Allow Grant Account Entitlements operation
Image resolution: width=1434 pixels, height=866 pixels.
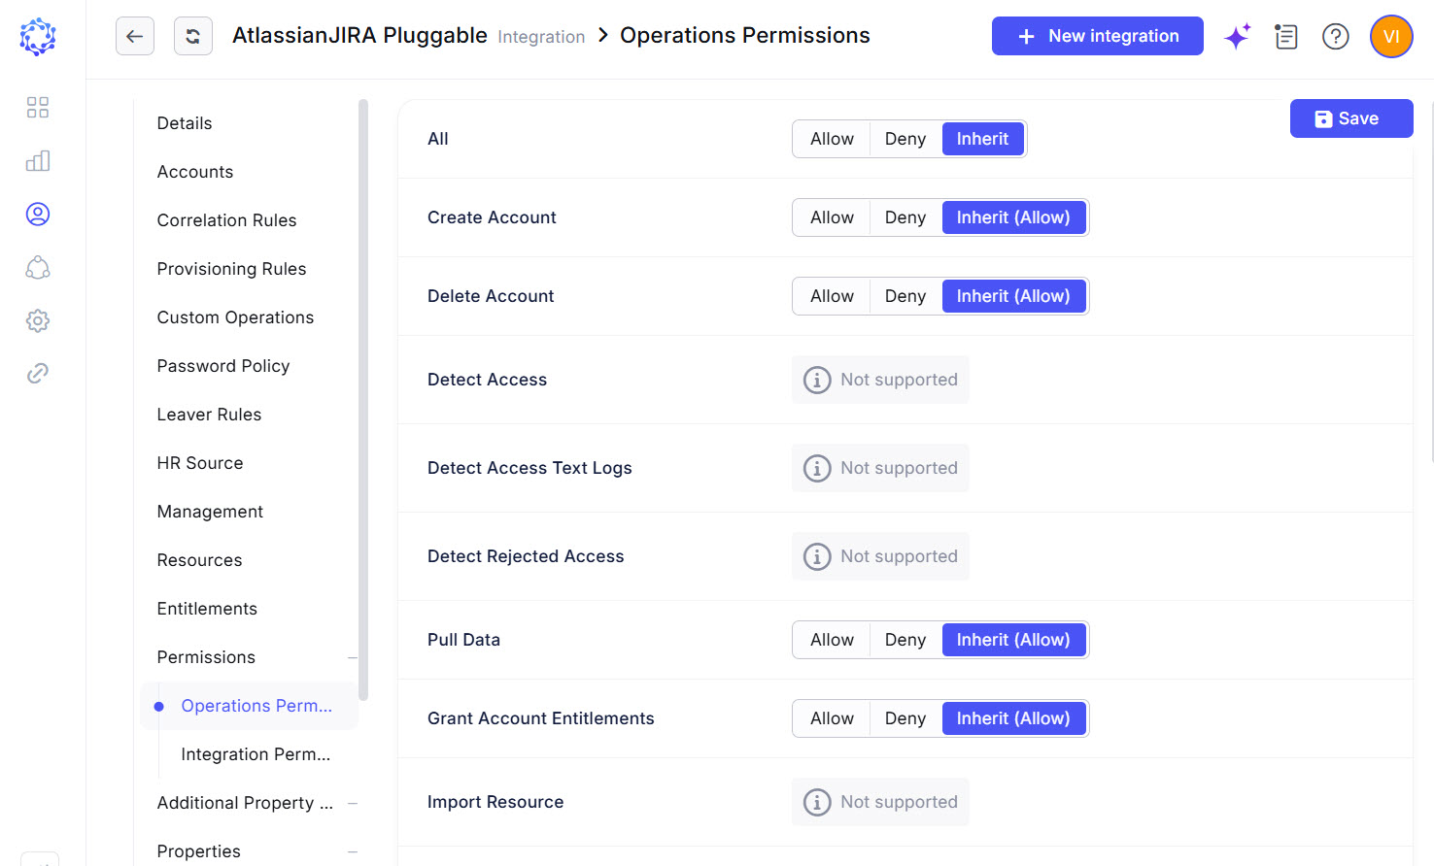[x=832, y=718]
